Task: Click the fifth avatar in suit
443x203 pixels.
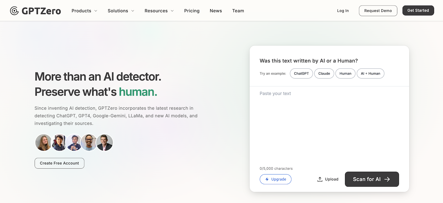Action: click(105, 143)
